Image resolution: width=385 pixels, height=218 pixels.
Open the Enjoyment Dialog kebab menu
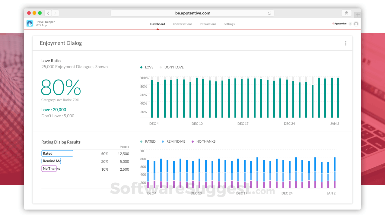[345, 43]
